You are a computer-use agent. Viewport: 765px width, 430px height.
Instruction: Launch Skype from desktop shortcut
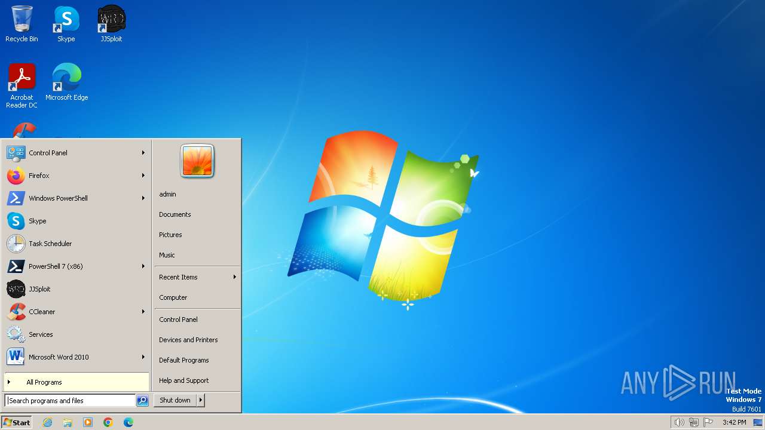(66, 24)
